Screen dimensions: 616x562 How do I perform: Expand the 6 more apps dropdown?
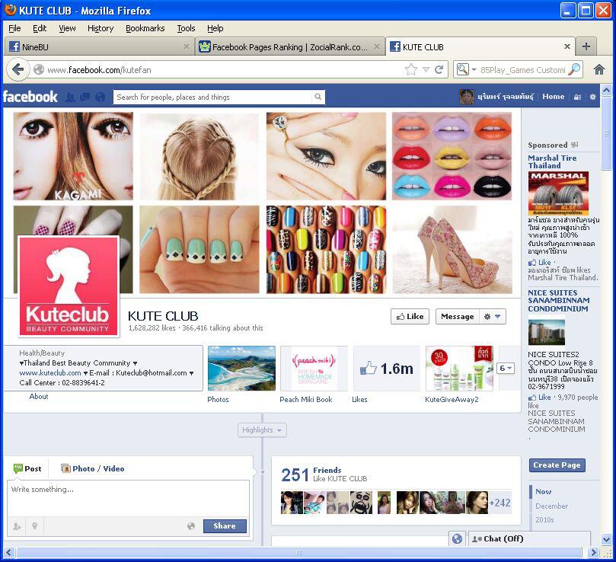(506, 369)
